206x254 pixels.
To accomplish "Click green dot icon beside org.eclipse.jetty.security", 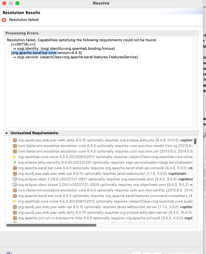I will click(x=15, y=162).
